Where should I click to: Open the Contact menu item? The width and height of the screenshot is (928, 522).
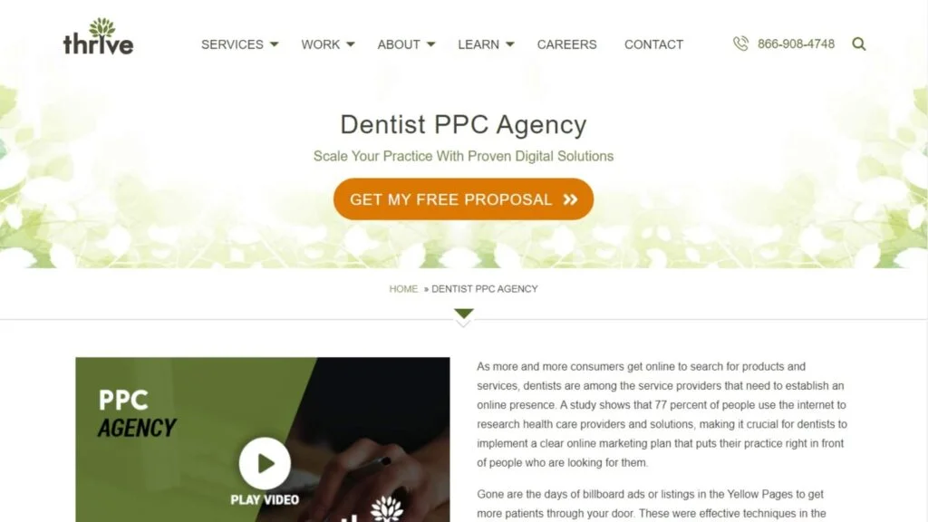pos(653,44)
